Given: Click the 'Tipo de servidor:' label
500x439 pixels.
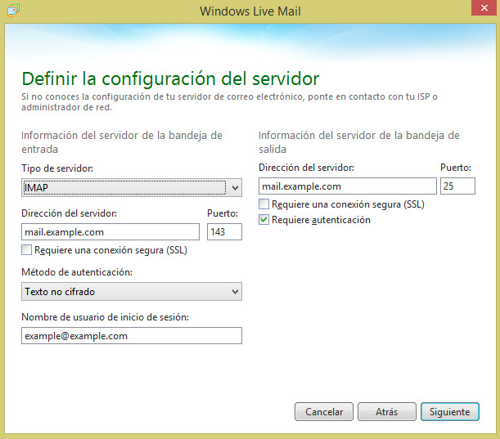Looking at the screenshot, I should pos(57,168).
